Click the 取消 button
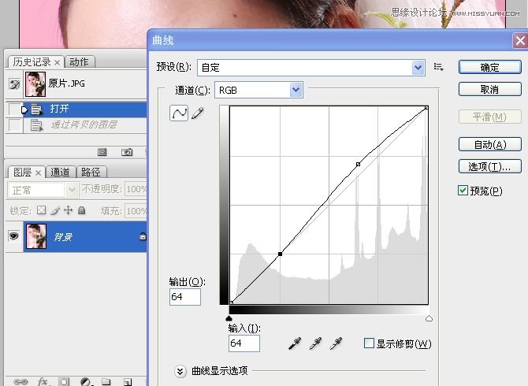 tap(489, 89)
